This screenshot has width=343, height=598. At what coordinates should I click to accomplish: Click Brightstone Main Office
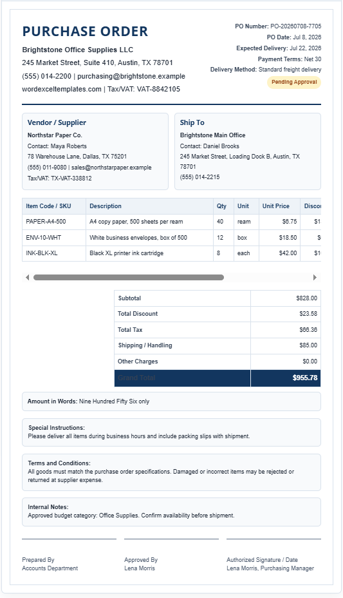tap(212, 135)
